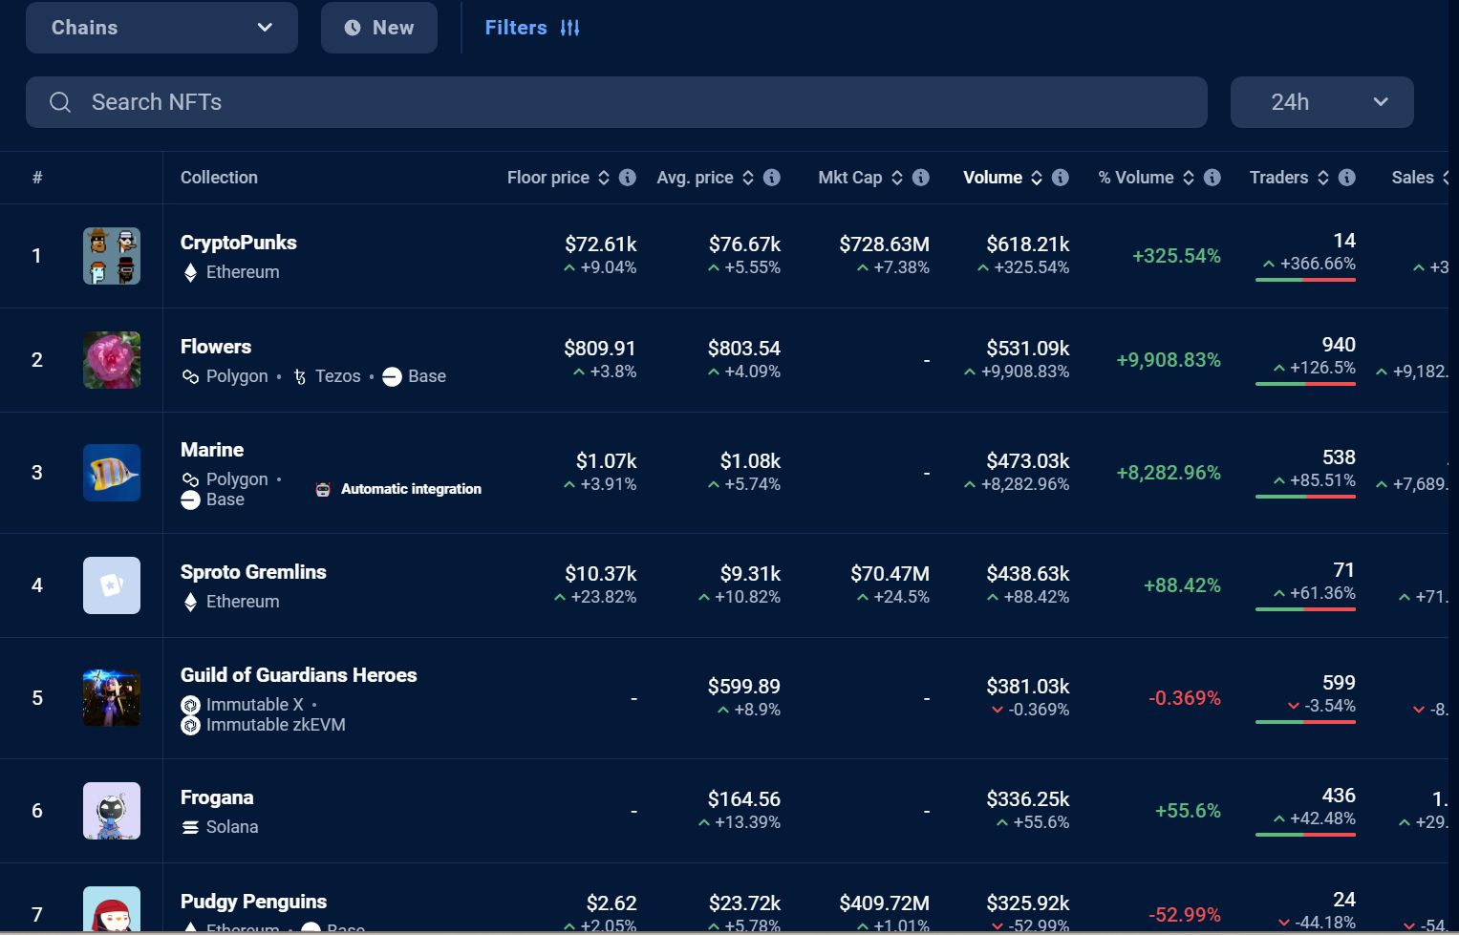Expand the 24h time range dropdown

click(x=1321, y=102)
